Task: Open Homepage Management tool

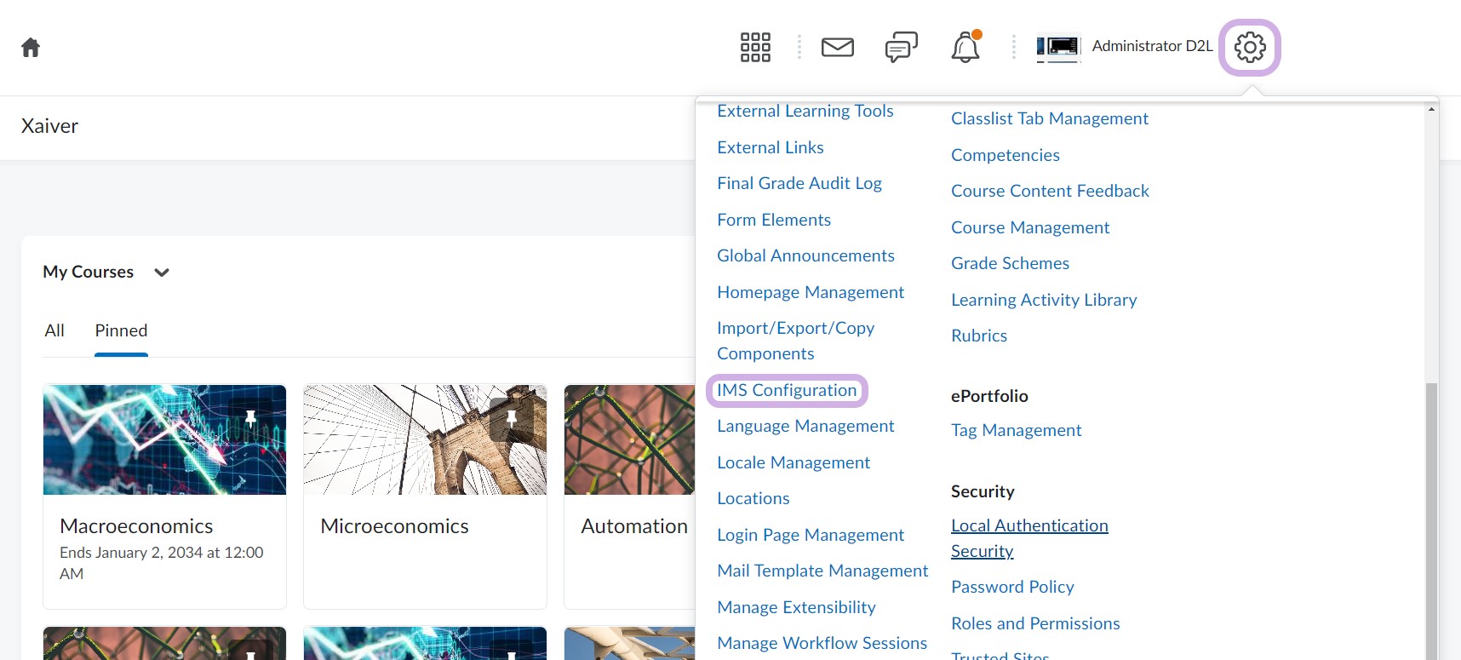Action: click(x=811, y=292)
